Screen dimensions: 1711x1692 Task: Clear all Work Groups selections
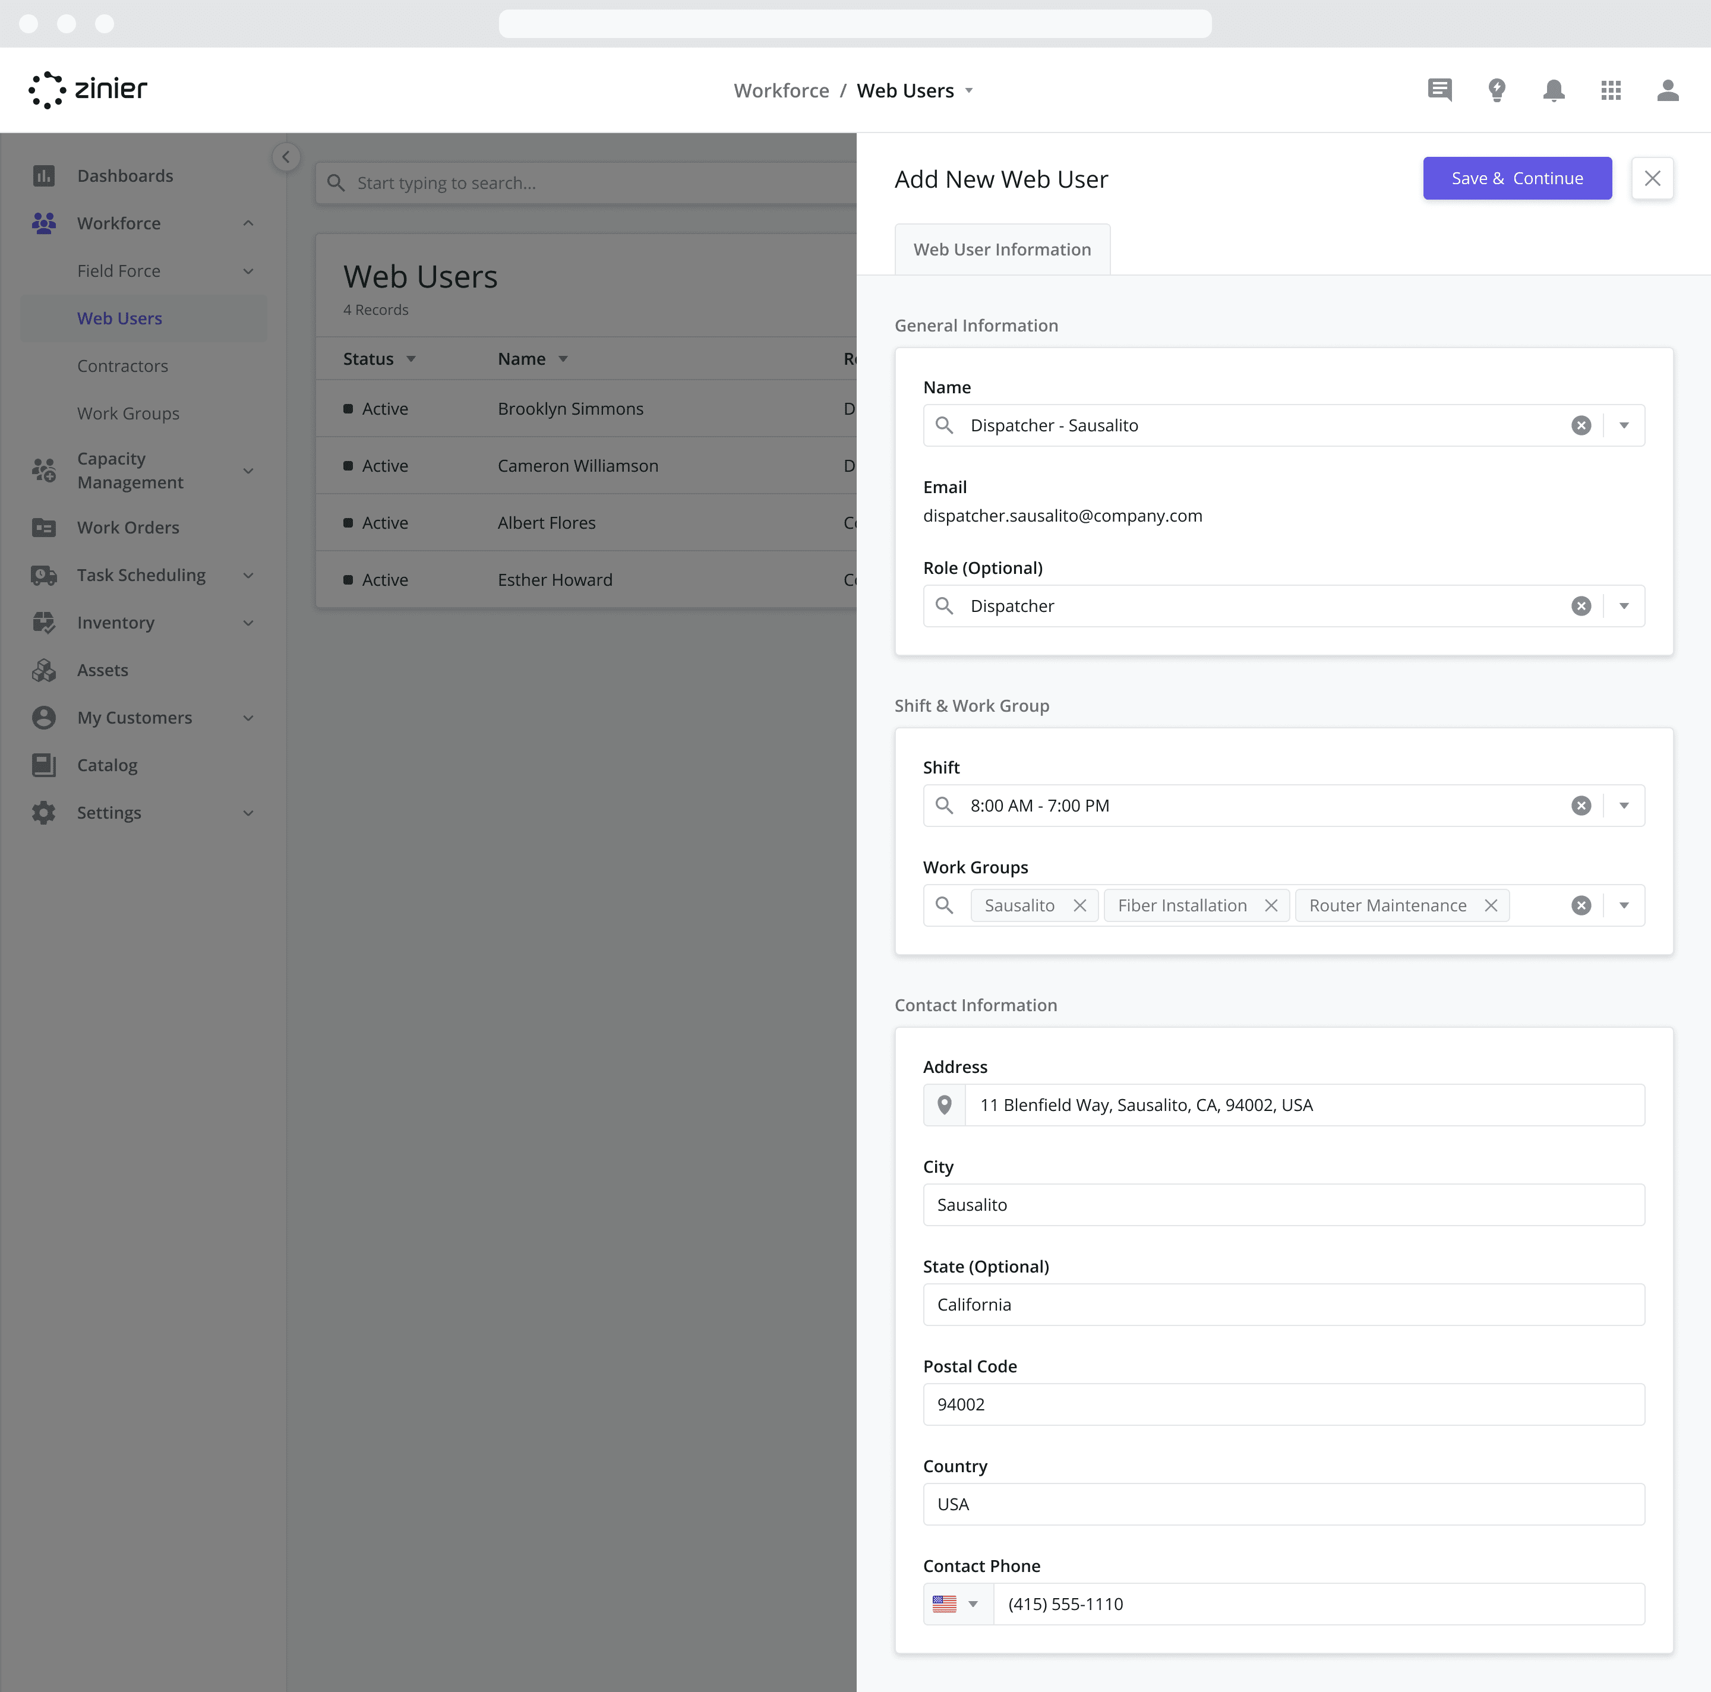pos(1581,905)
